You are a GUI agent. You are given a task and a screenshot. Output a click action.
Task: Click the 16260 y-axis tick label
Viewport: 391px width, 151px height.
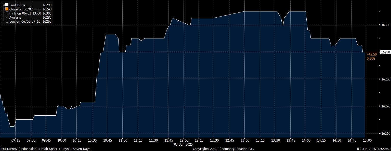pyautogui.click(x=385, y=133)
